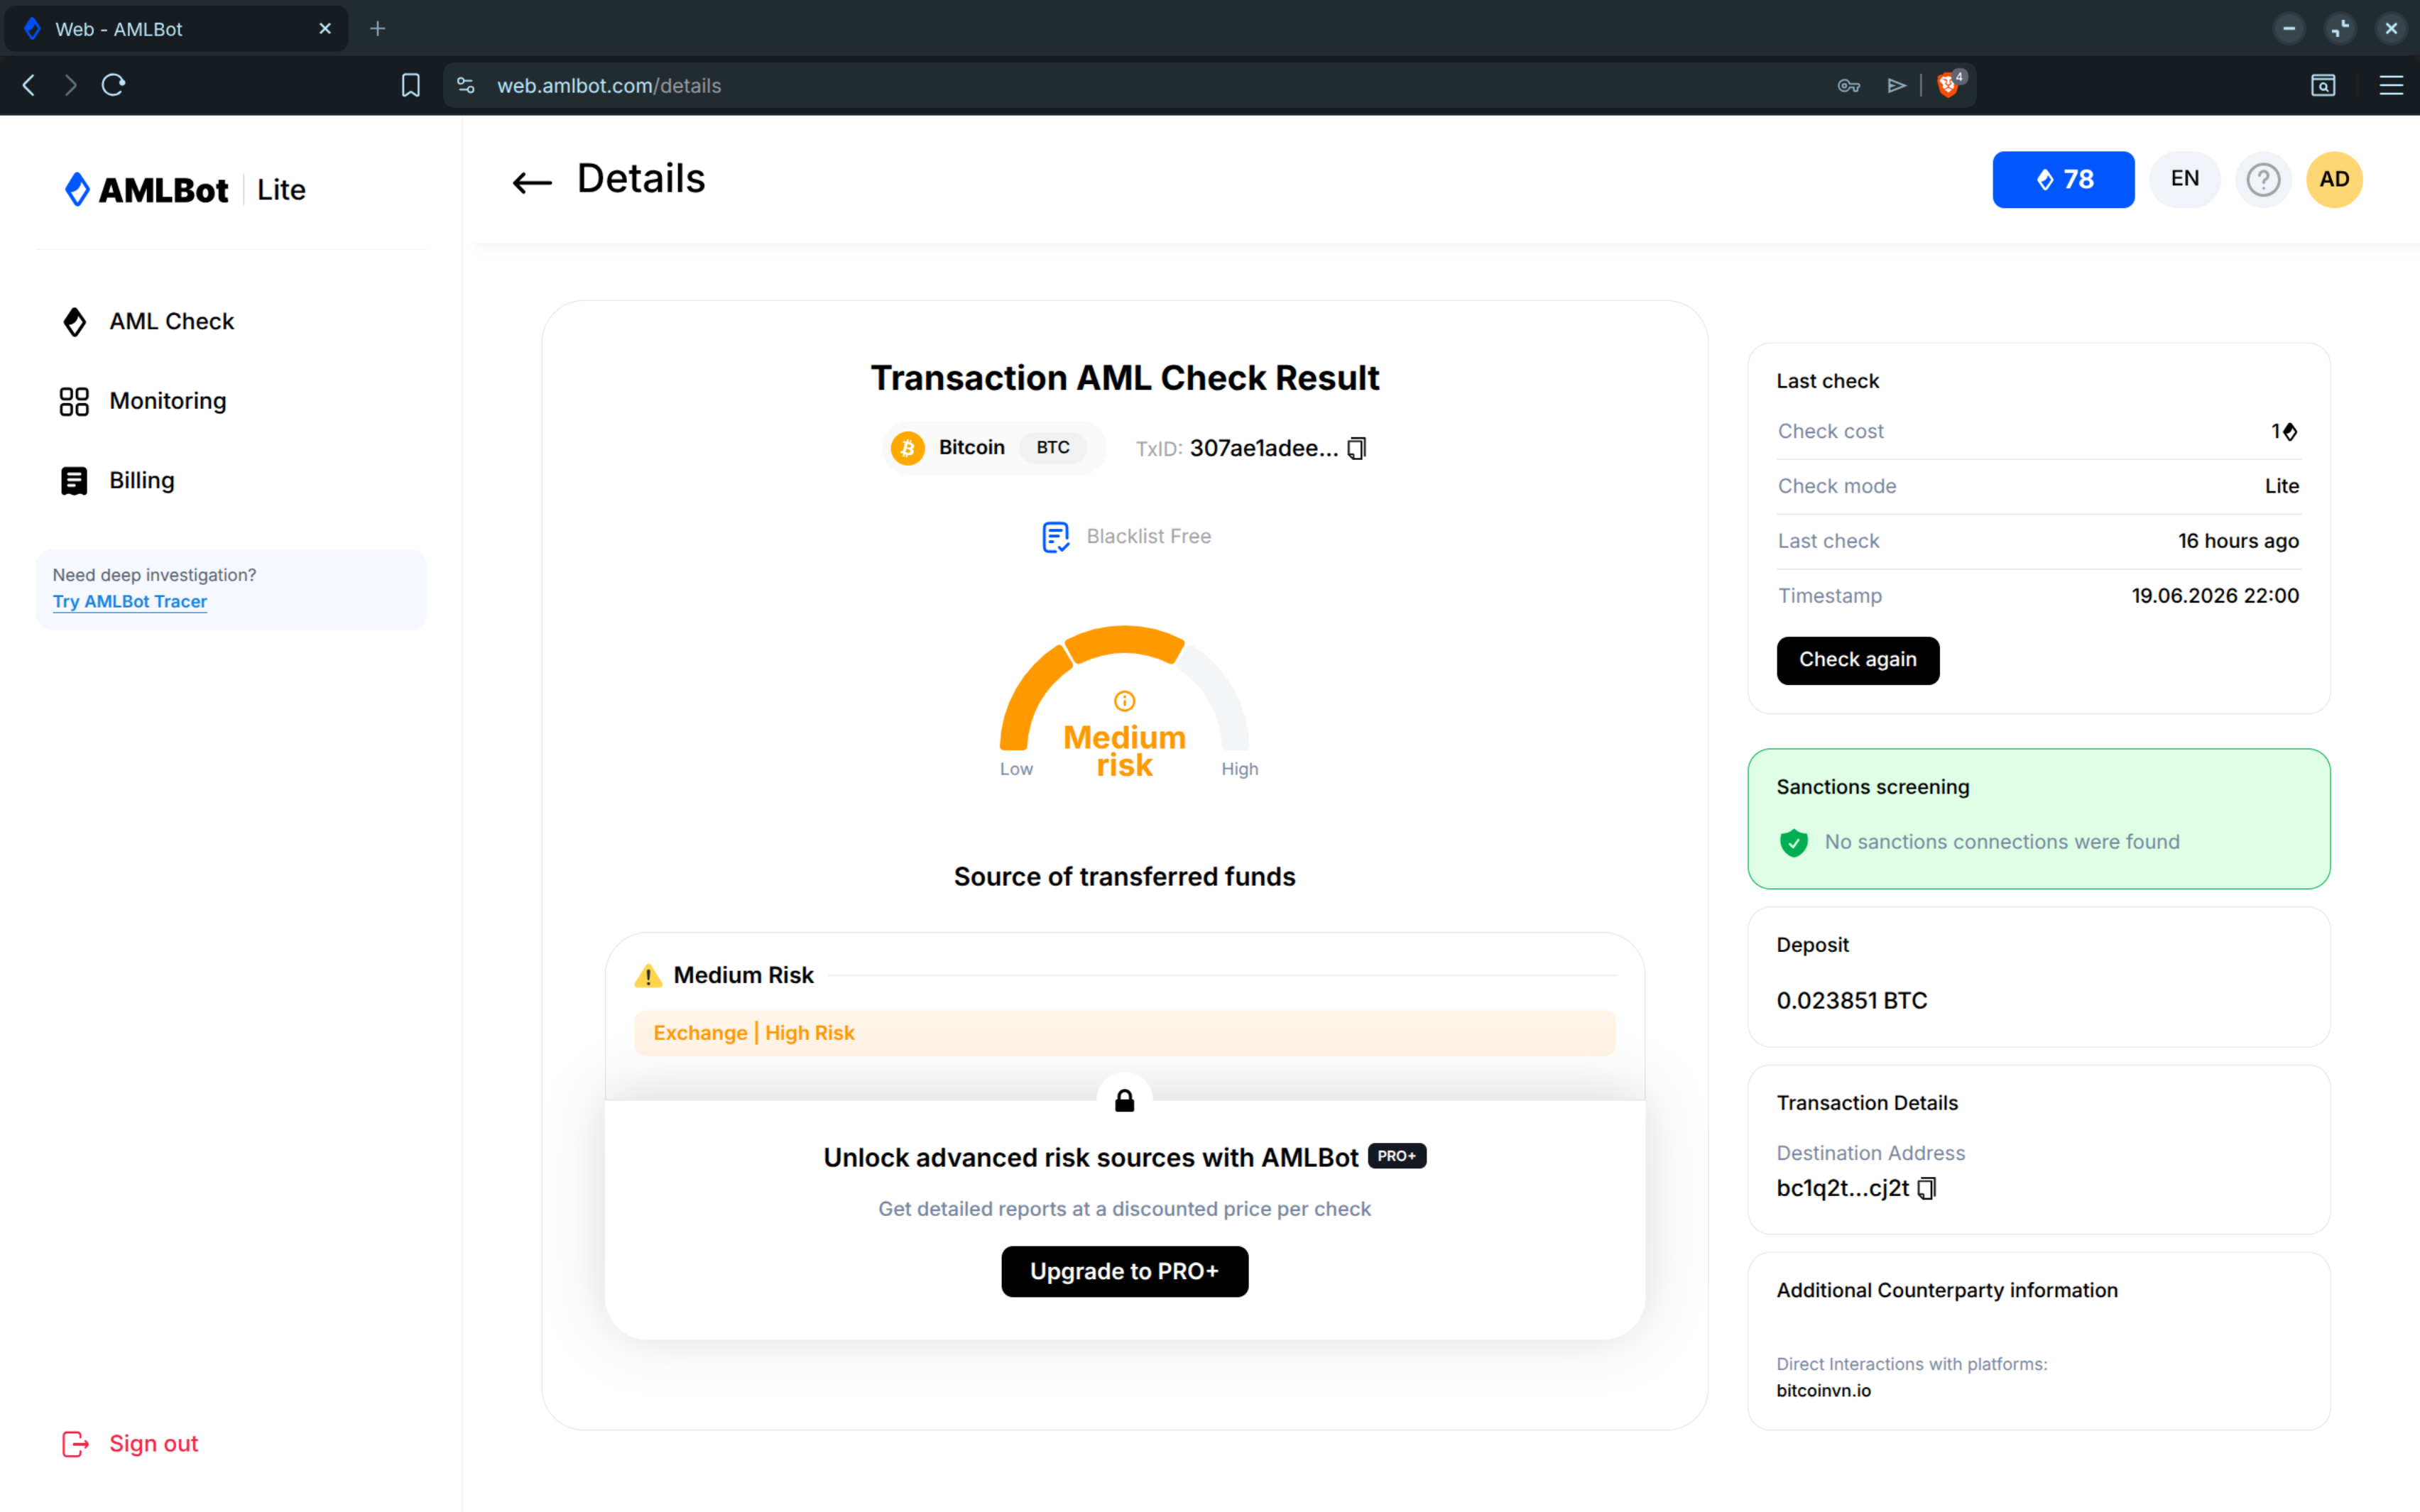The image size is (2420, 1512).
Task: Click the Medium Risk warning triangle icon
Action: coord(648,976)
